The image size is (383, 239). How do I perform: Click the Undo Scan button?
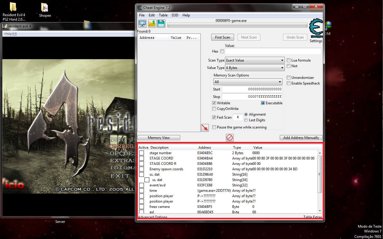pyautogui.click(x=295, y=37)
